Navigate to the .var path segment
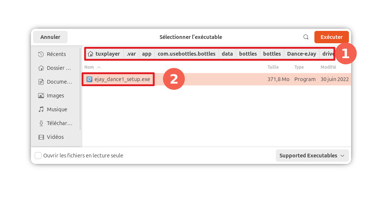The height and width of the screenshot is (197, 382). (131, 54)
